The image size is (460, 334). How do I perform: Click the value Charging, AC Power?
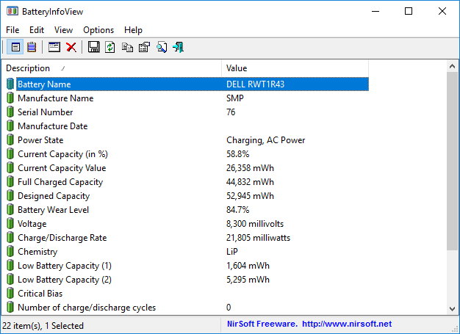click(x=265, y=140)
